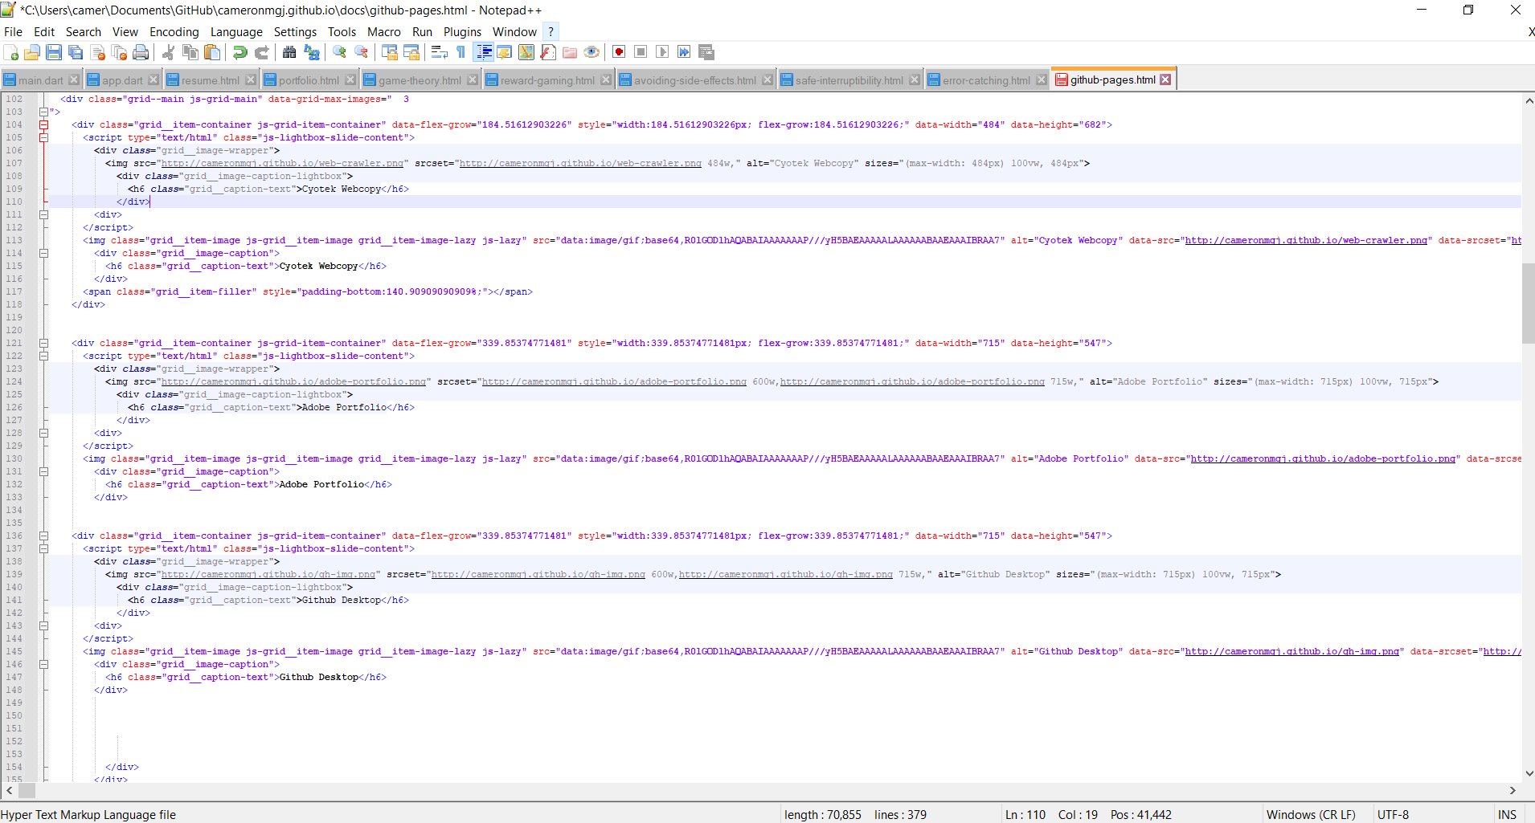Close the error-catching.html tab
Screen dimensions: 1535x823
pyautogui.click(x=1042, y=80)
